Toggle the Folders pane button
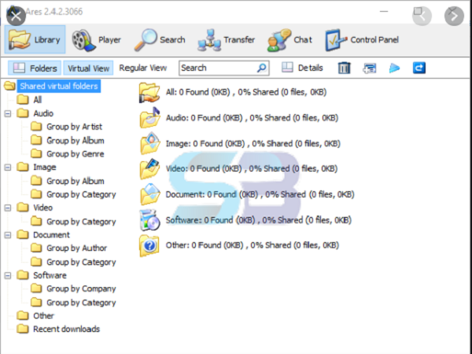472x354 pixels. click(x=35, y=68)
